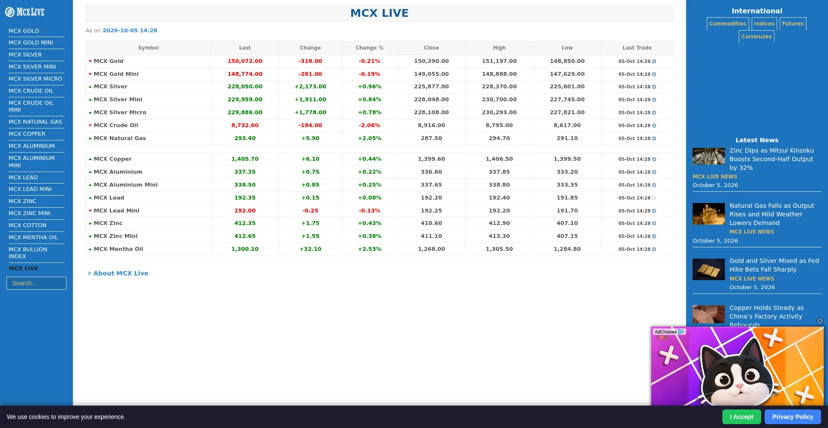Viewport: 828px width, 428px height.
Task: Open the MCX Copper symbol link in table
Action: pyautogui.click(x=113, y=159)
